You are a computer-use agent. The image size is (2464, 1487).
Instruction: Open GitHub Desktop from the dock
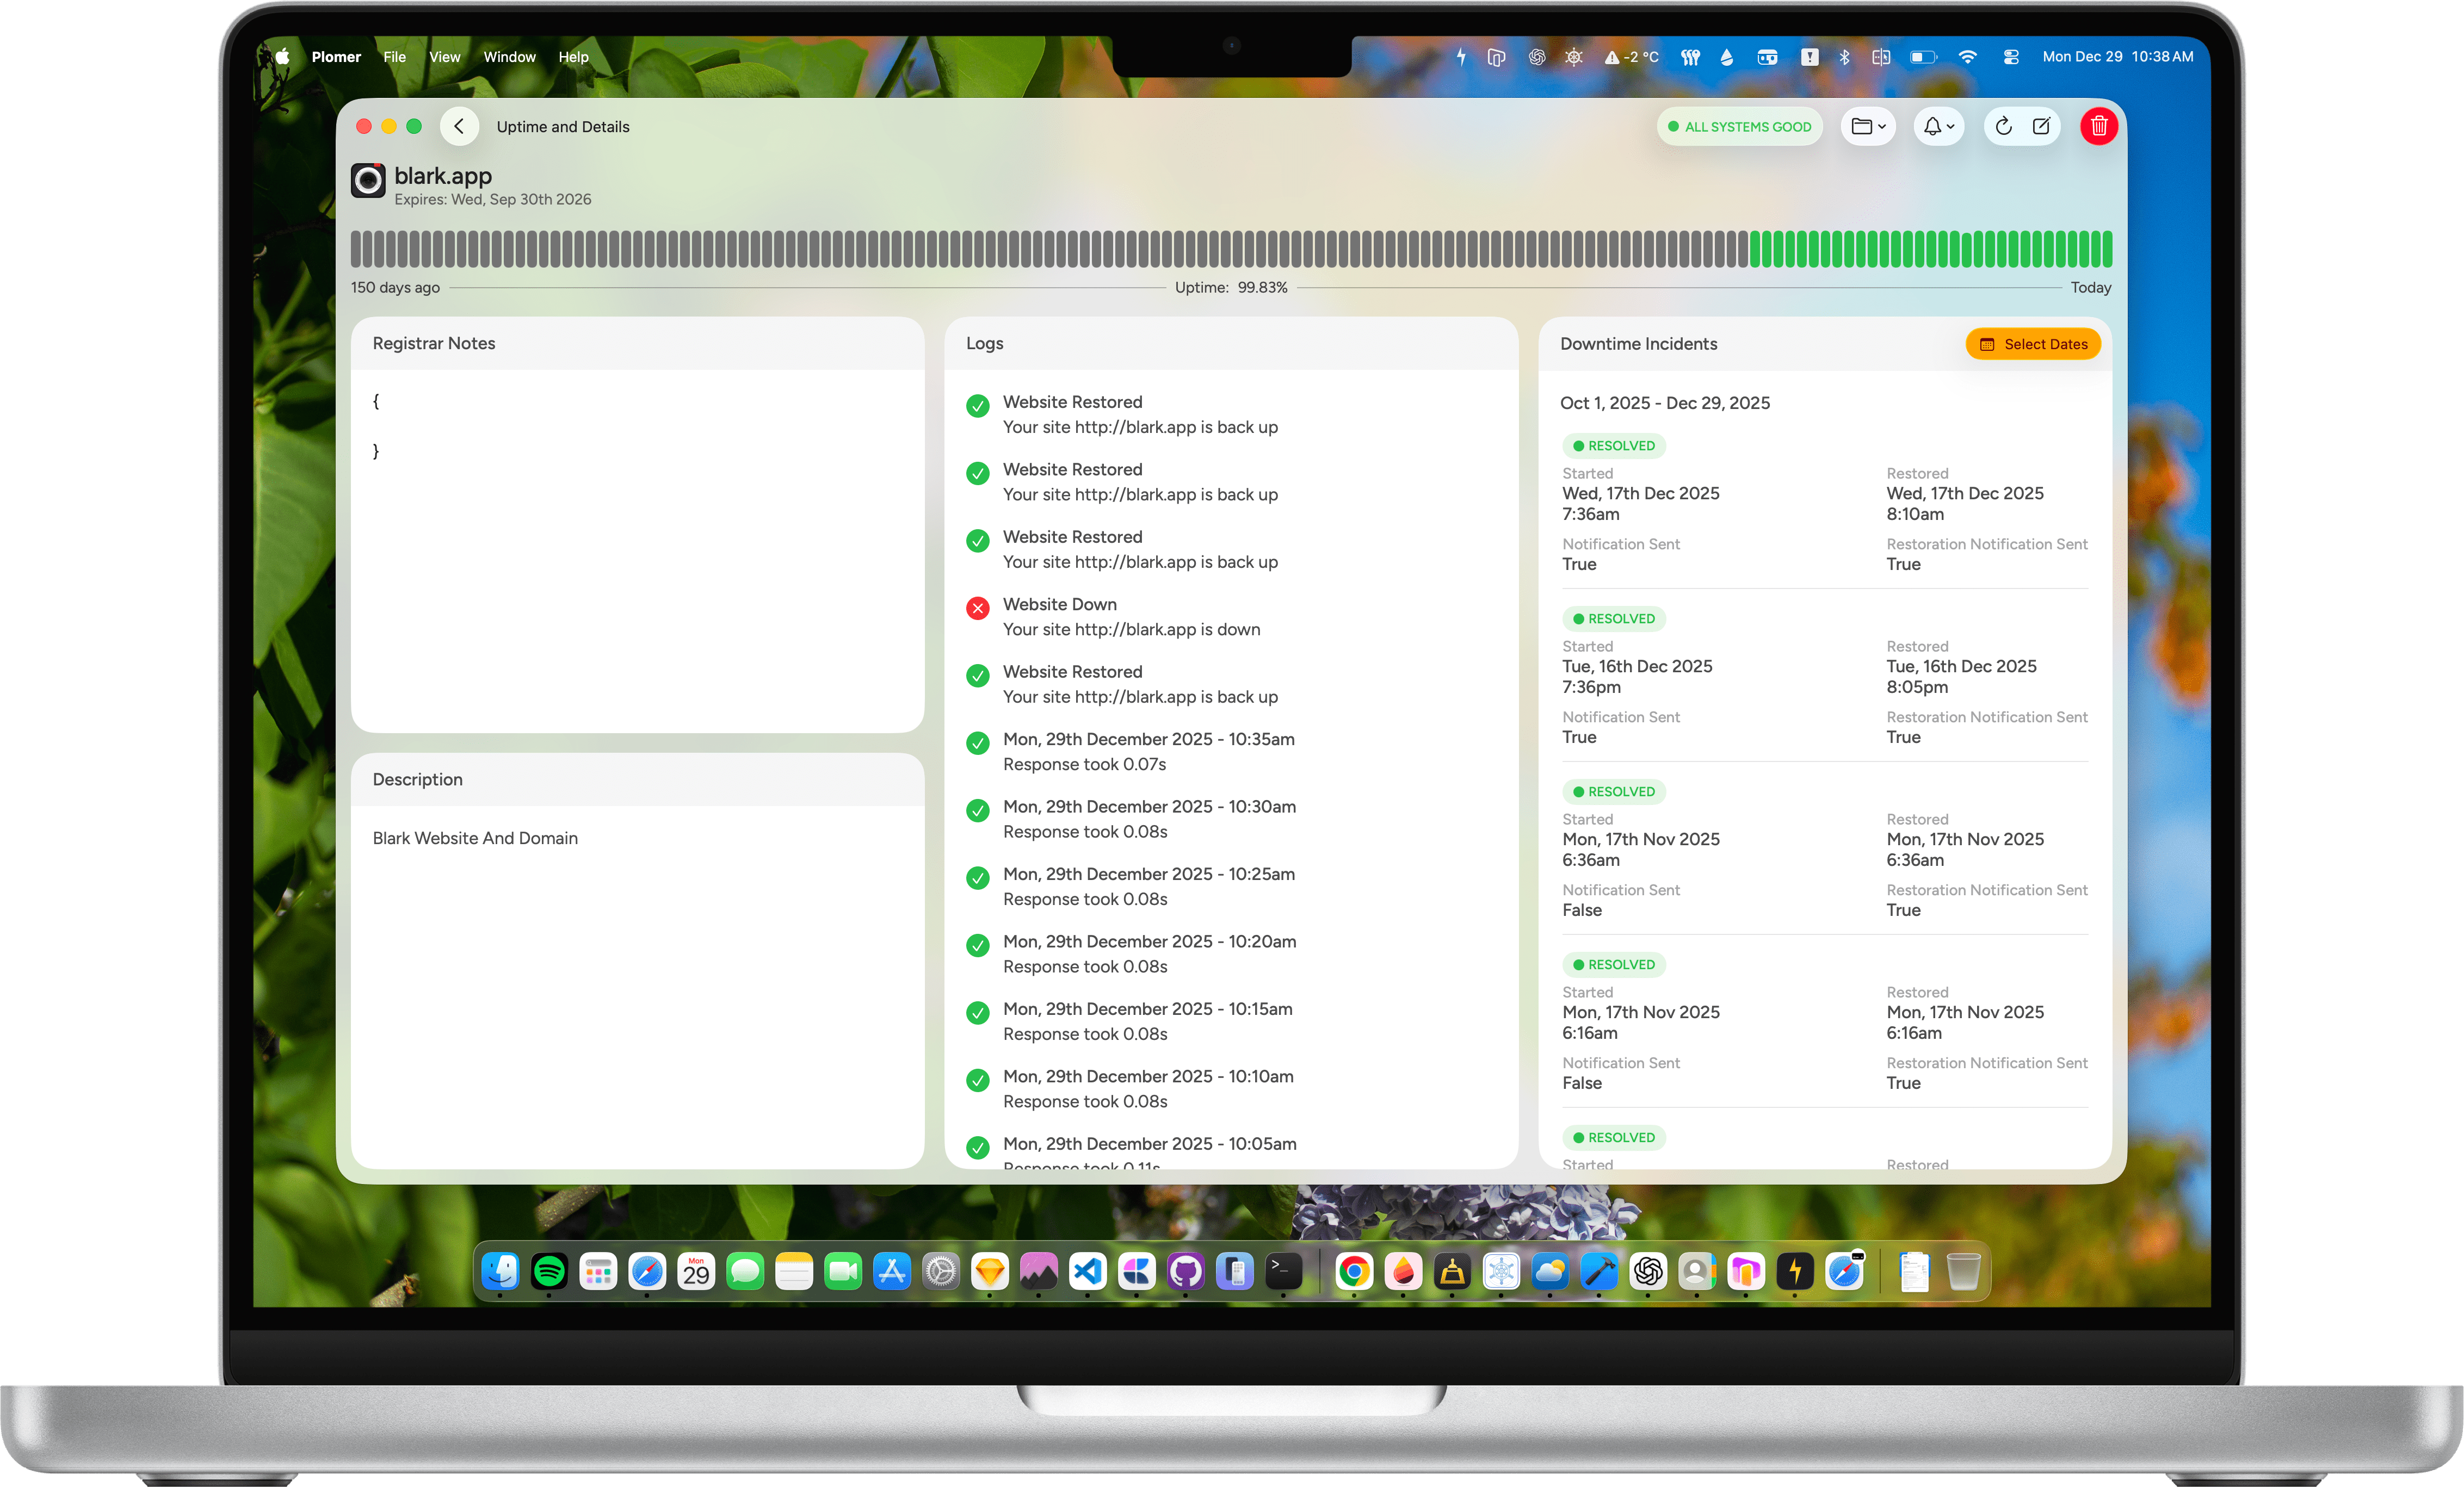pos(1185,1271)
